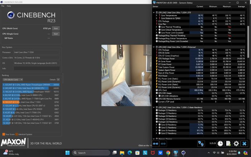Open the Copilot icon in the tray

click(245, 153)
